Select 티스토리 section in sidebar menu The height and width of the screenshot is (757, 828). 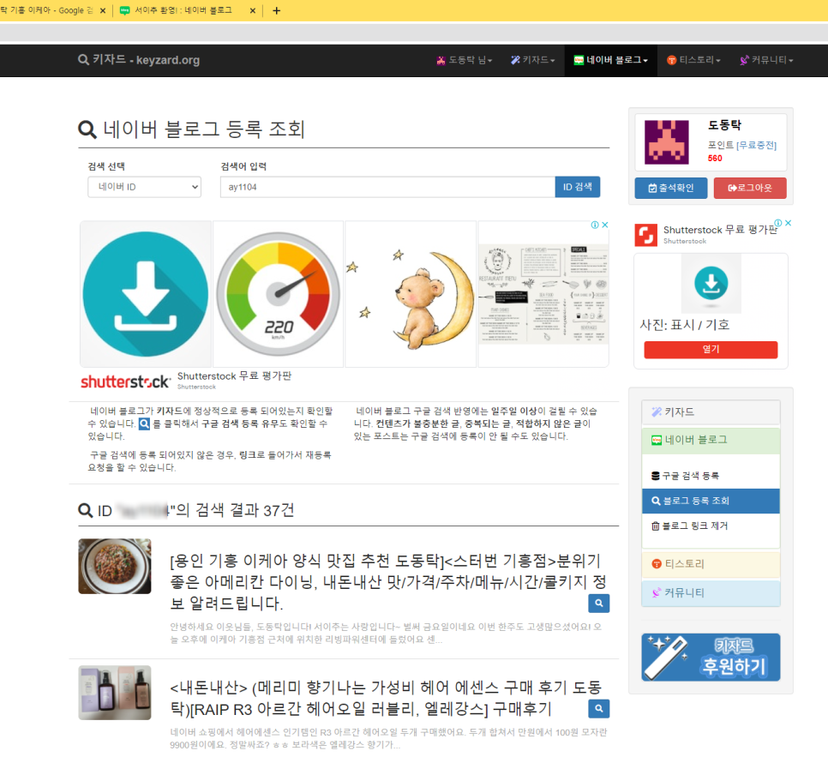711,564
